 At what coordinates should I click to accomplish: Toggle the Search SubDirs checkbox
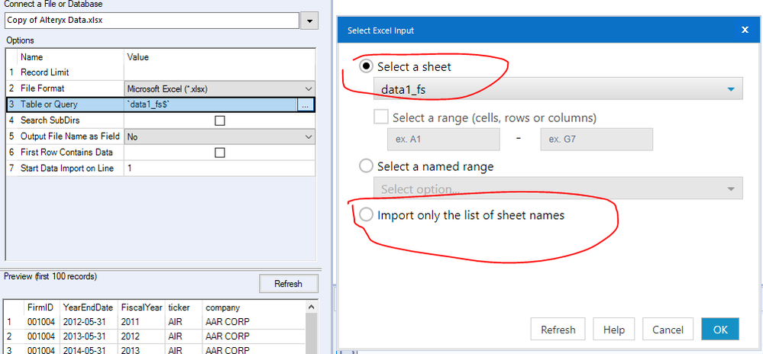click(x=220, y=121)
